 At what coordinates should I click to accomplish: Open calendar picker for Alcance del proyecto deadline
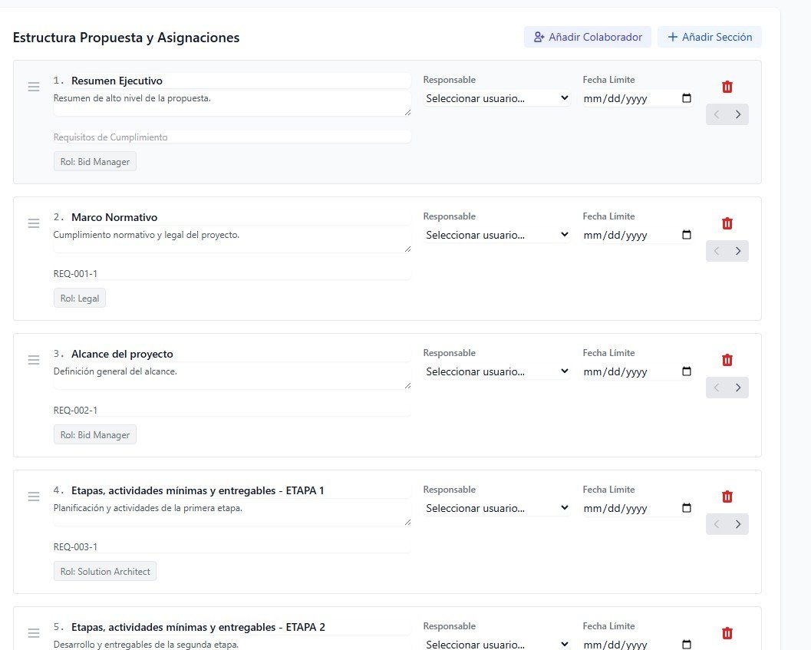pyautogui.click(x=687, y=371)
